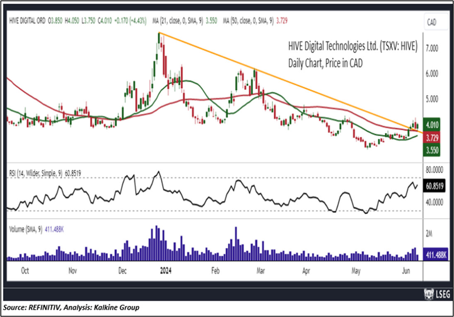Click the Volume (SMA, 9) indicator label
454x317 pixels.
click(x=26, y=230)
